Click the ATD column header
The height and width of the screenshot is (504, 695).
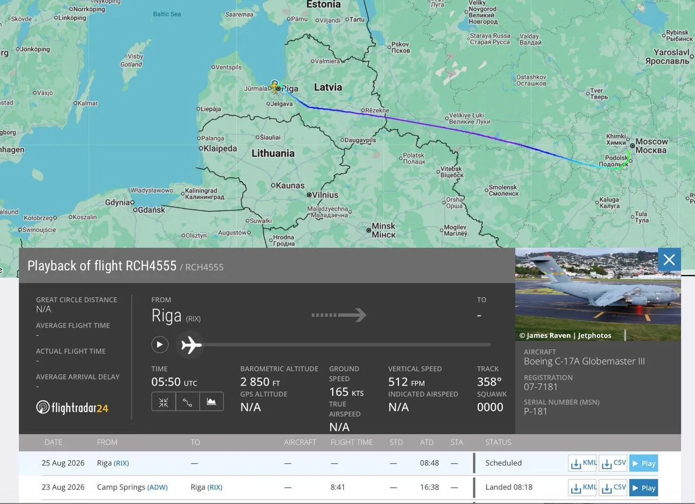(427, 442)
